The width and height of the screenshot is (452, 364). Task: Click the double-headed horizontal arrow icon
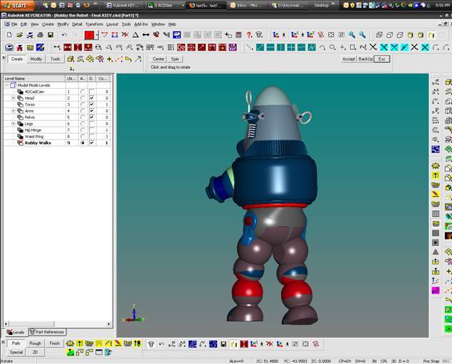tap(146, 35)
